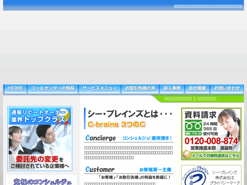Click the シー・ブレインズ株式会社は プライバシーマーク text
247x185 pixels.
(x=225, y=178)
